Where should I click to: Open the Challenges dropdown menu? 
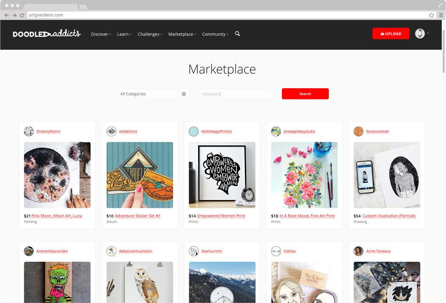click(150, 34)
